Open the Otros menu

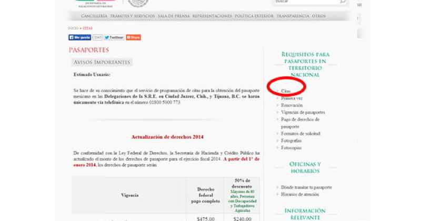tap(319, 16)
